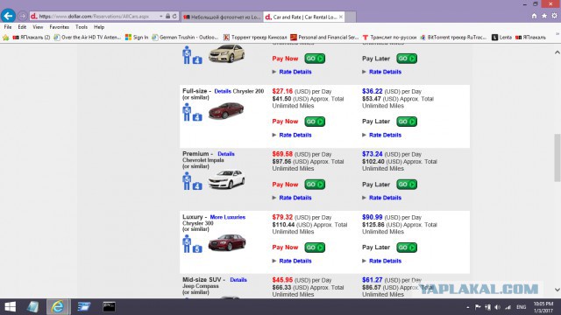561x315 pixels.
Task: Open Favorites star icon at top right
Action: (544, 16)
